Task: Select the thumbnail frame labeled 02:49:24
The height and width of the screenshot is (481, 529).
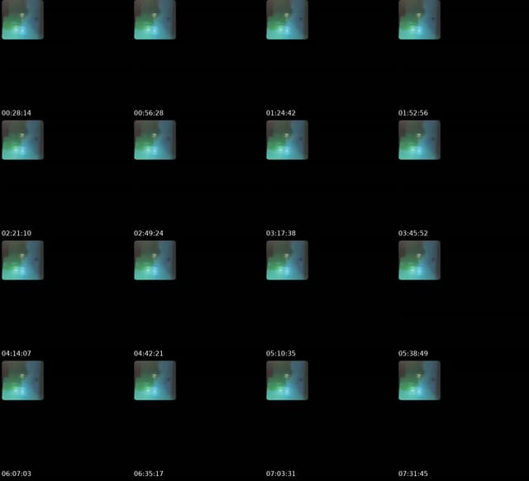Action: (x=155, y=140)
